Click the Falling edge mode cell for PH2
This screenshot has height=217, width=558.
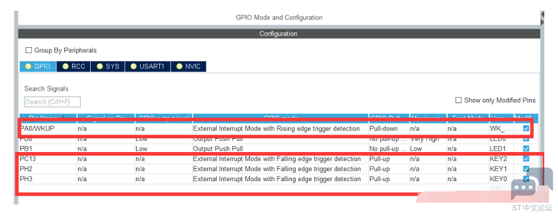pyautogui.click(x=280, y=169)
